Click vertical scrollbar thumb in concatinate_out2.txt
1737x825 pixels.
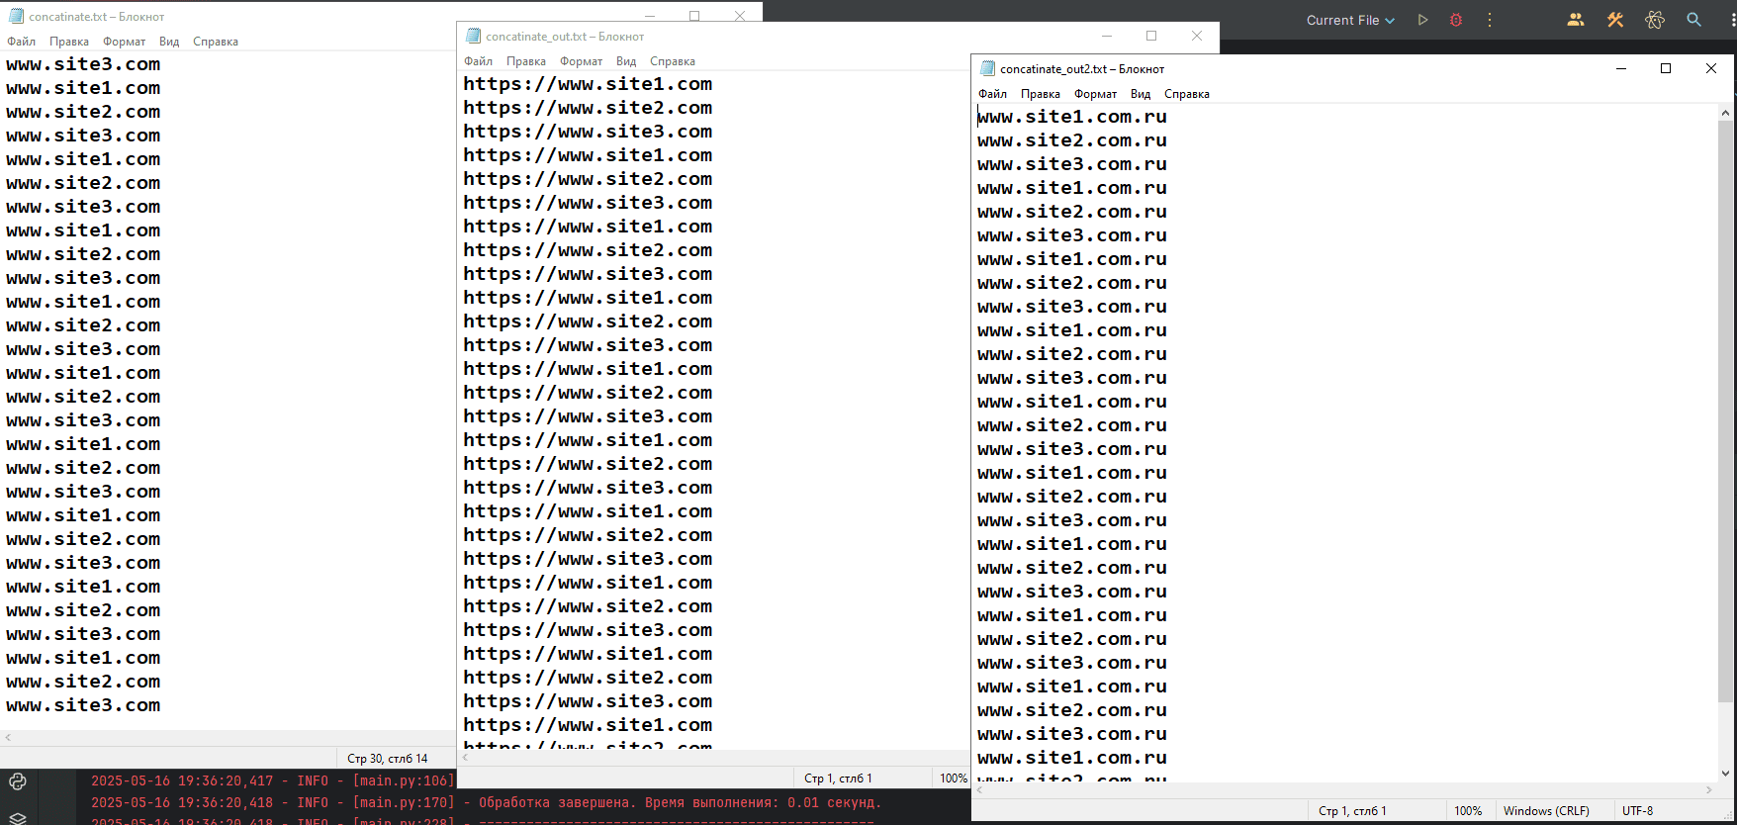click(1726, 412)
